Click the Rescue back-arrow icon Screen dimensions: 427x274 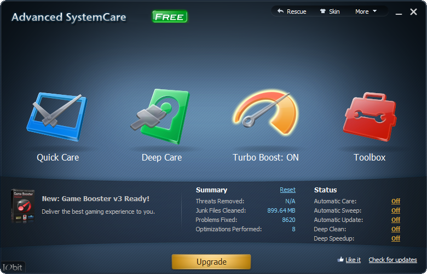click(x=280, y=11)
